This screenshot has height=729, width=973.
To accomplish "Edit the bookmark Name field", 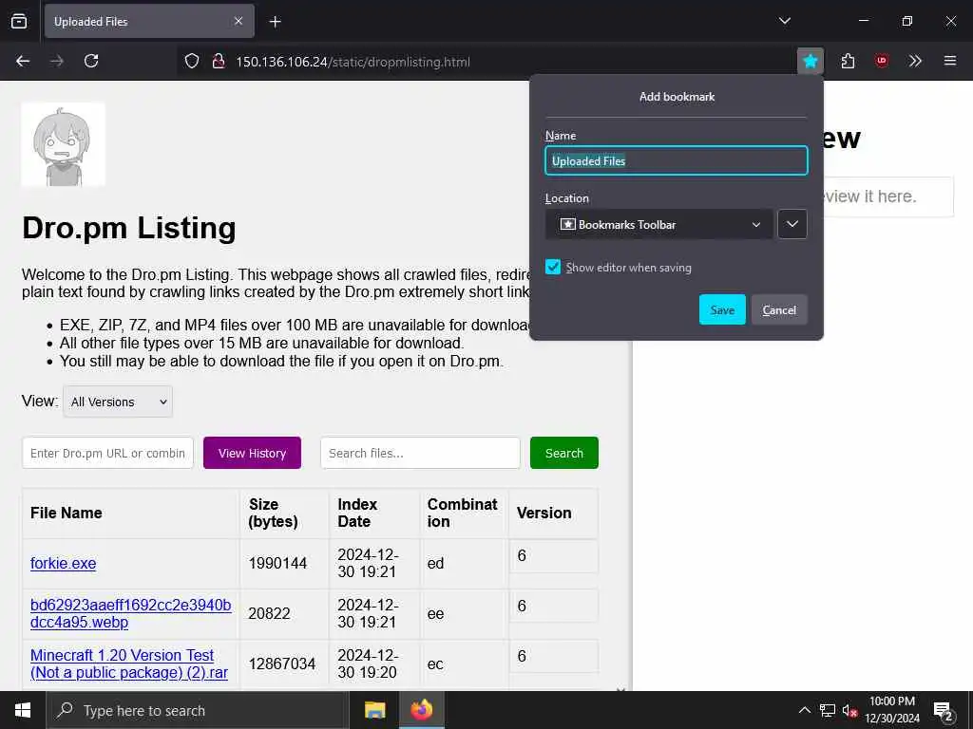I will coord(676,161).
